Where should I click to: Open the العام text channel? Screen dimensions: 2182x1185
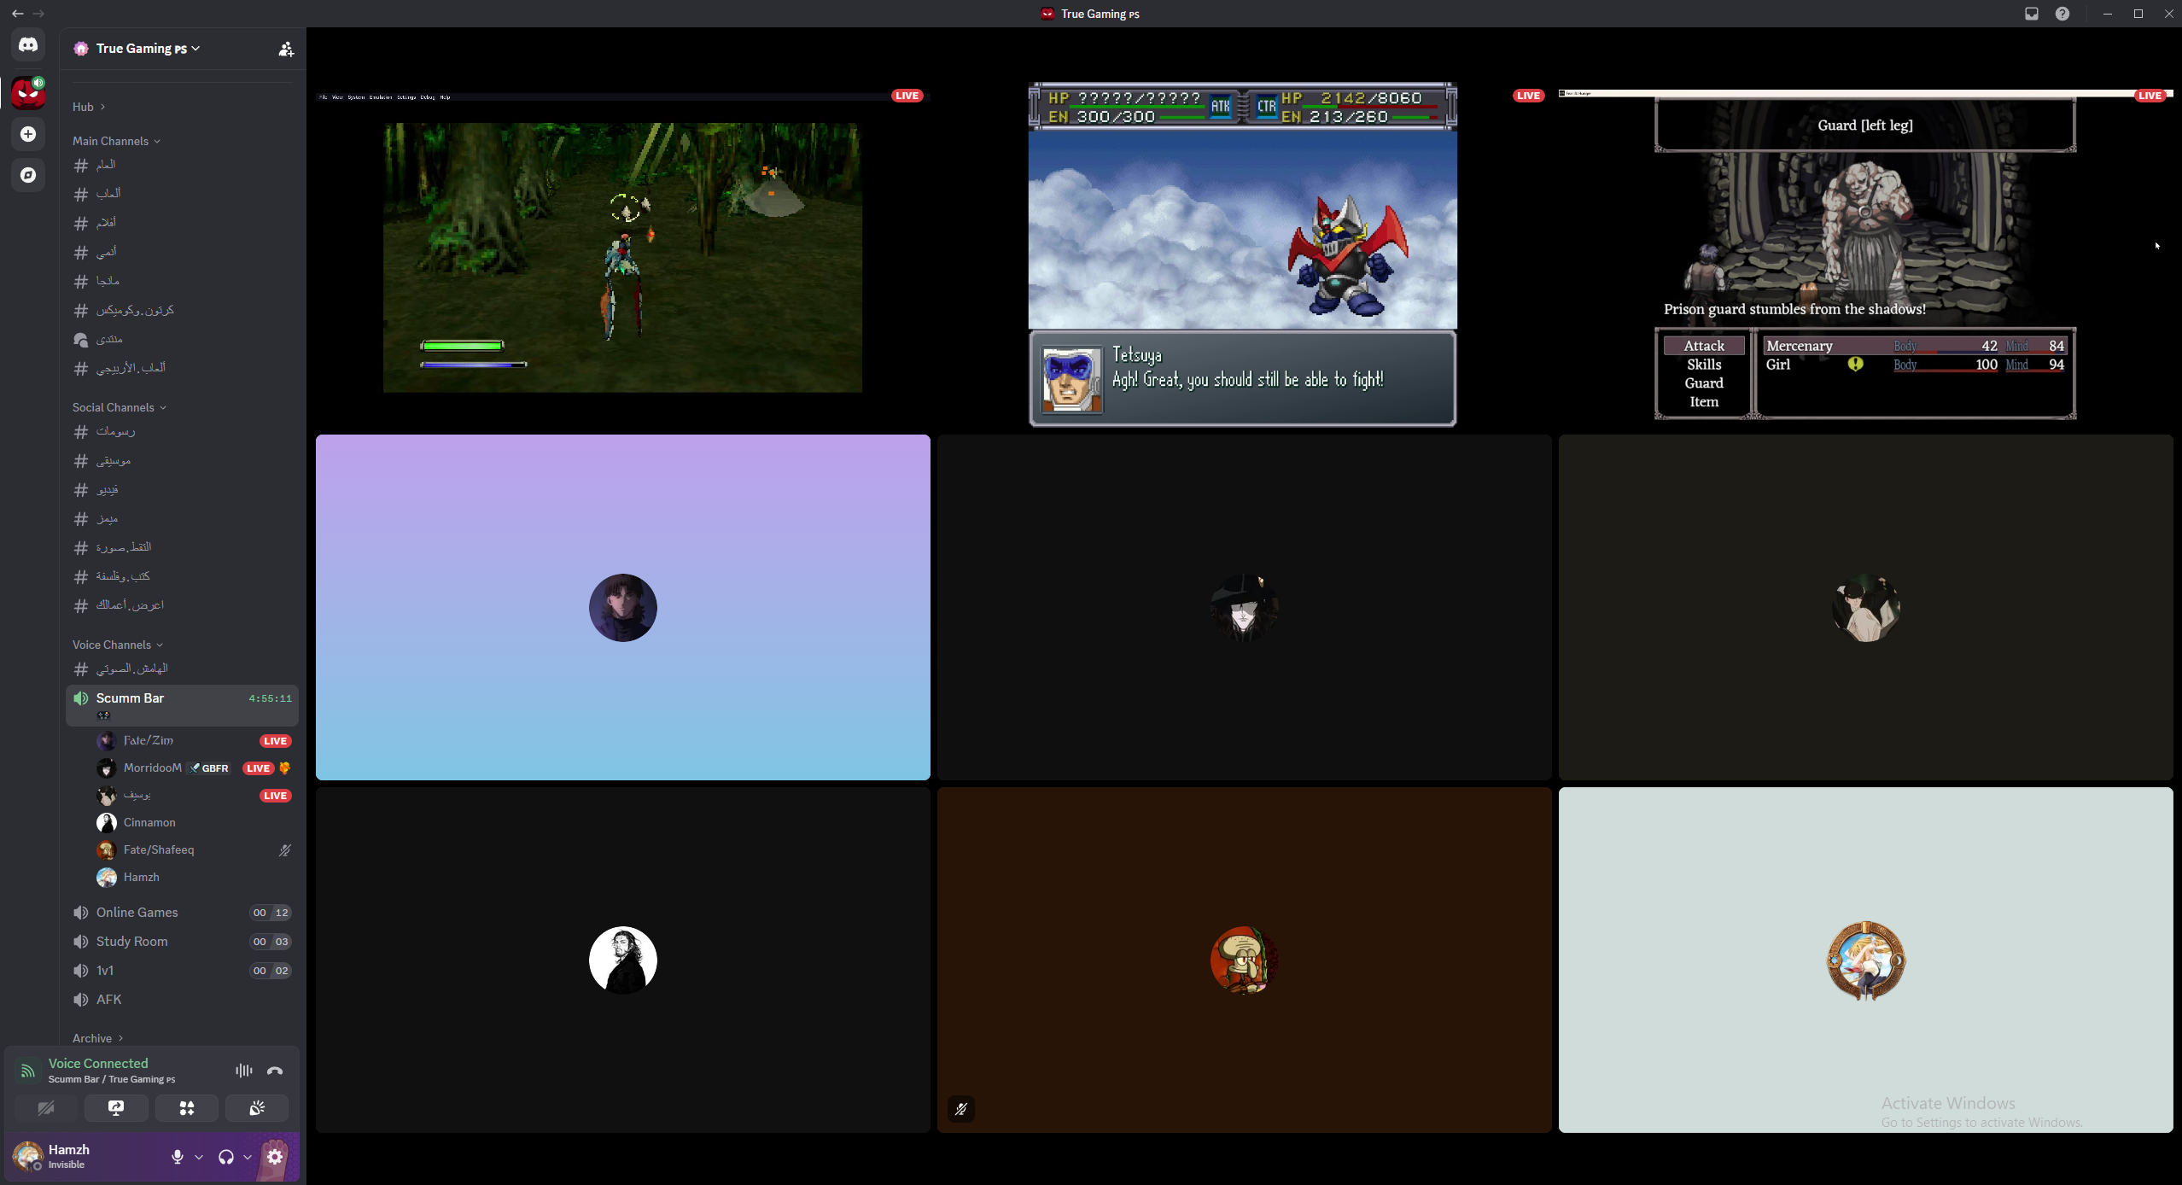click(x=183, y=165)
